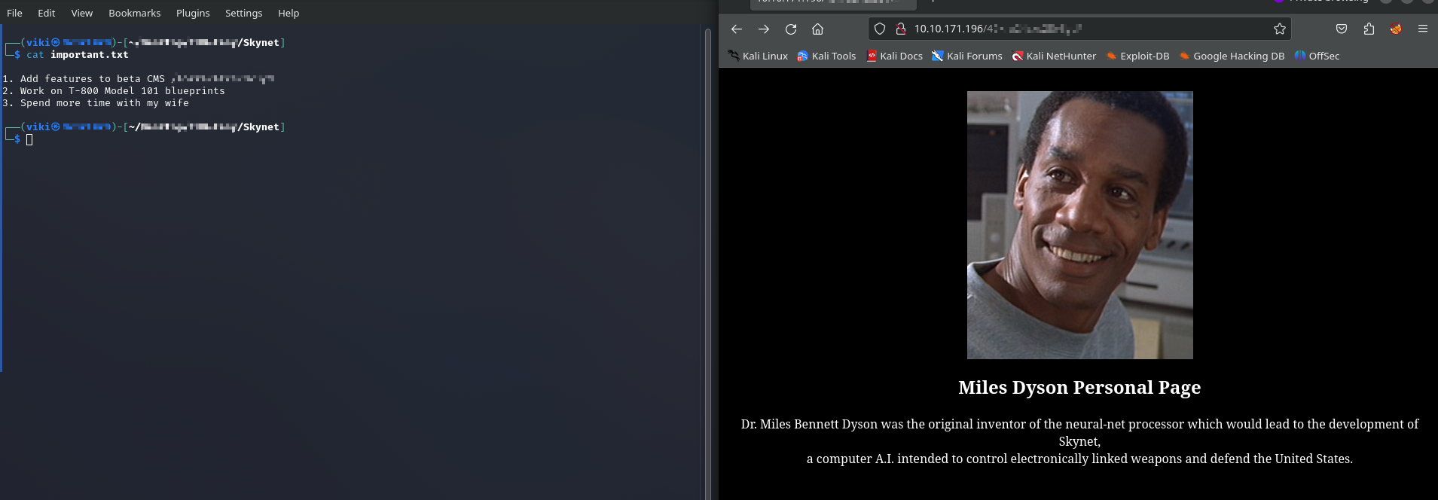Go forward using the browser forward arrow
The height and width of the screenshot is (500, 1438).
click(764, 29)
